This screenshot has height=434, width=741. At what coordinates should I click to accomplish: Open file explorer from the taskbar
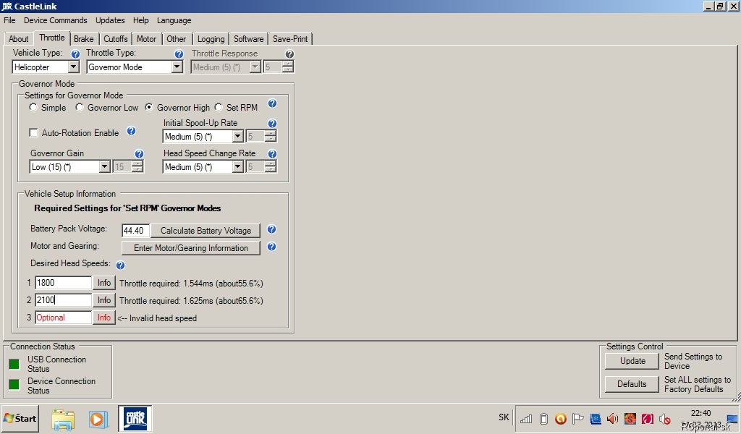63,419
